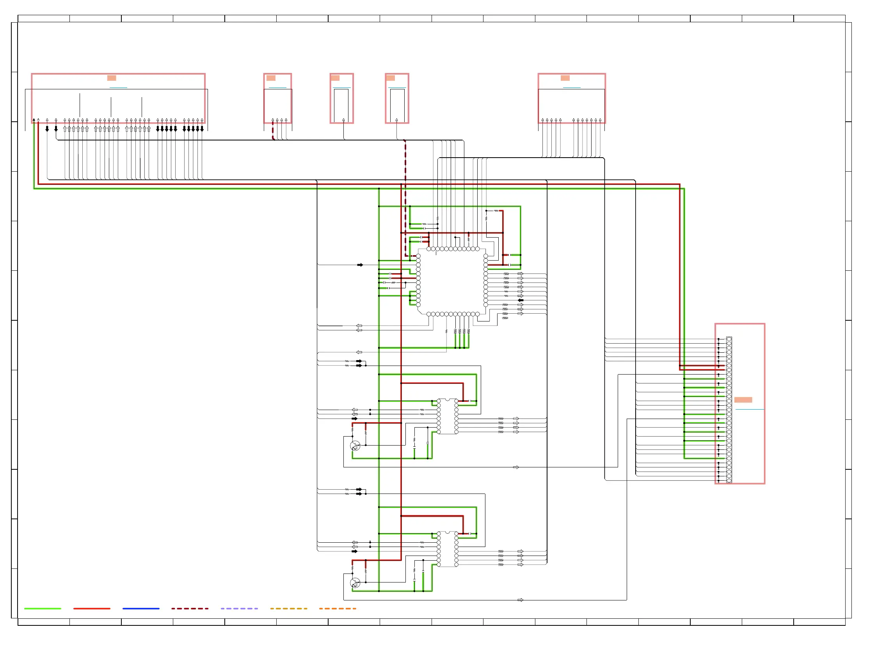Image resolution: width=885 pixels, height=657 pixels.
Task: Click the gold dashed legend line
Action: pyautogui.click(x=288, y=609)
